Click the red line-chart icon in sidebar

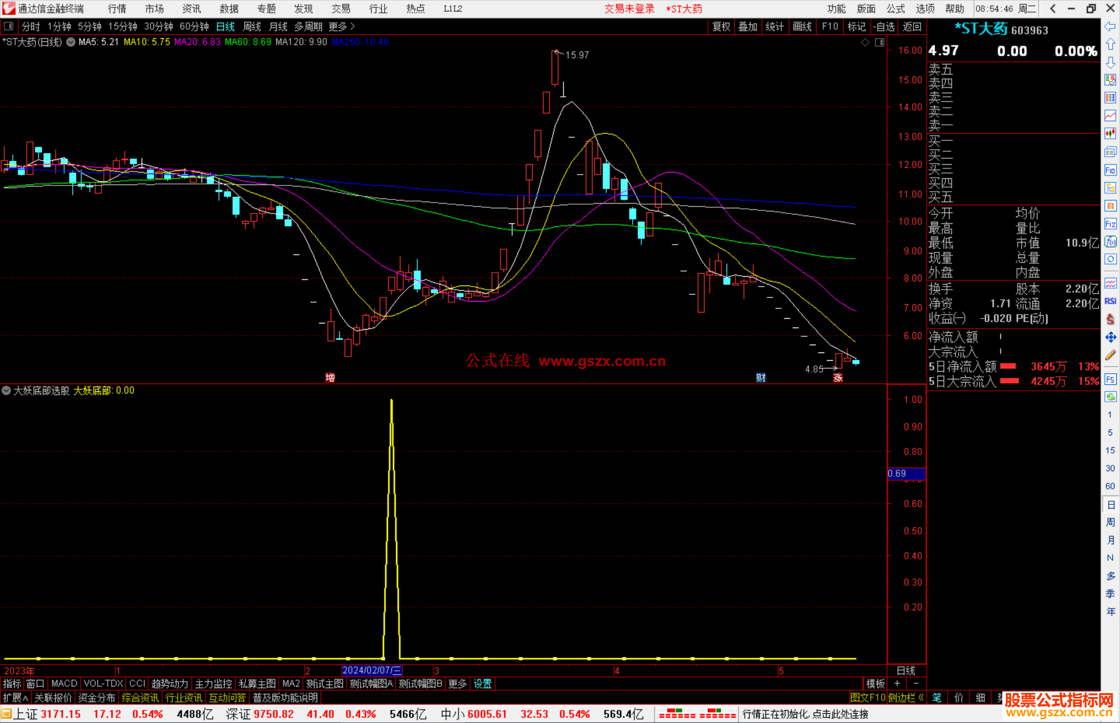click(1110, 116)
